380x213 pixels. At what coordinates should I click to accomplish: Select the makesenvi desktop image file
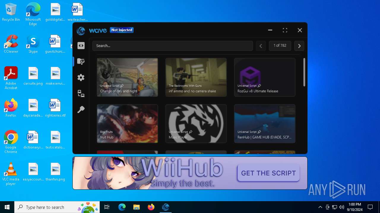[x=55, y=76]
